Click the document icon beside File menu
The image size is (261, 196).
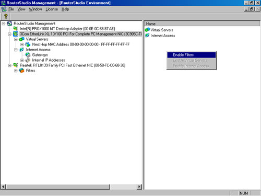click(4, 9)
